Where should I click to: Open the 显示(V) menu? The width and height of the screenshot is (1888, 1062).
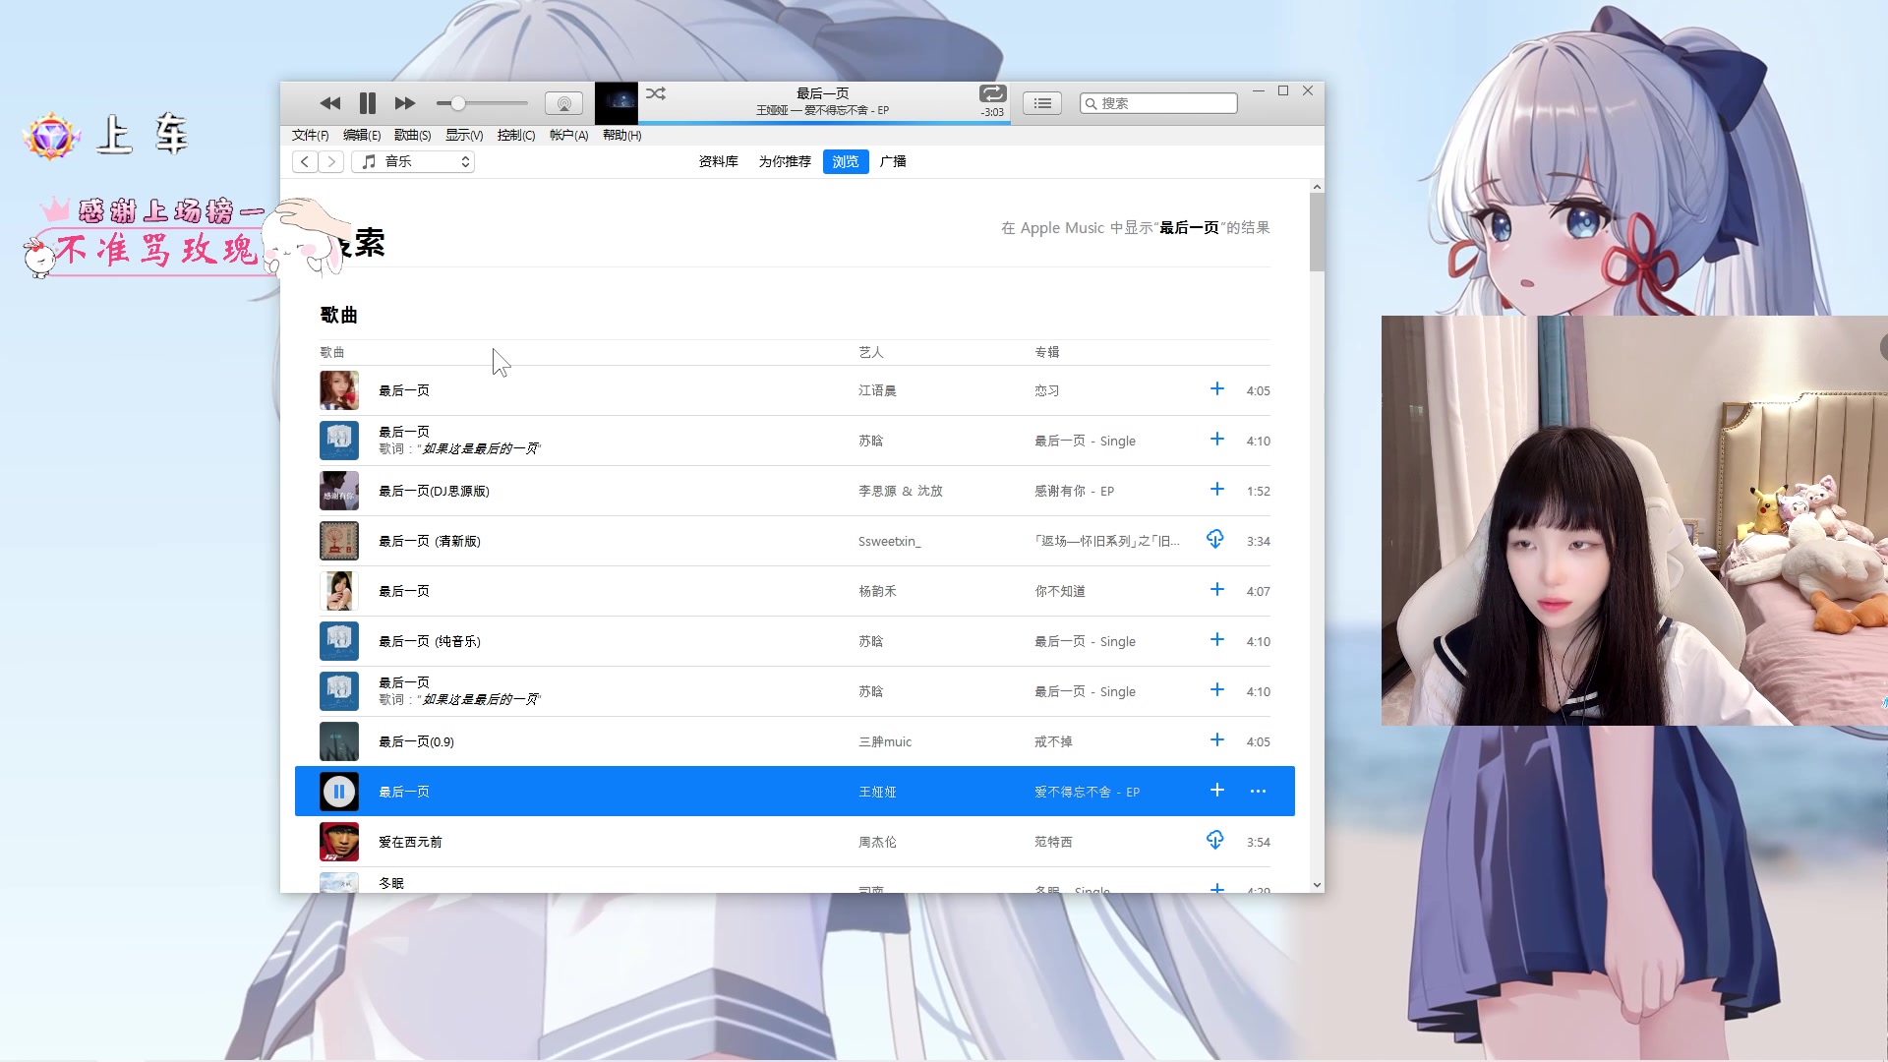(464, 135)
